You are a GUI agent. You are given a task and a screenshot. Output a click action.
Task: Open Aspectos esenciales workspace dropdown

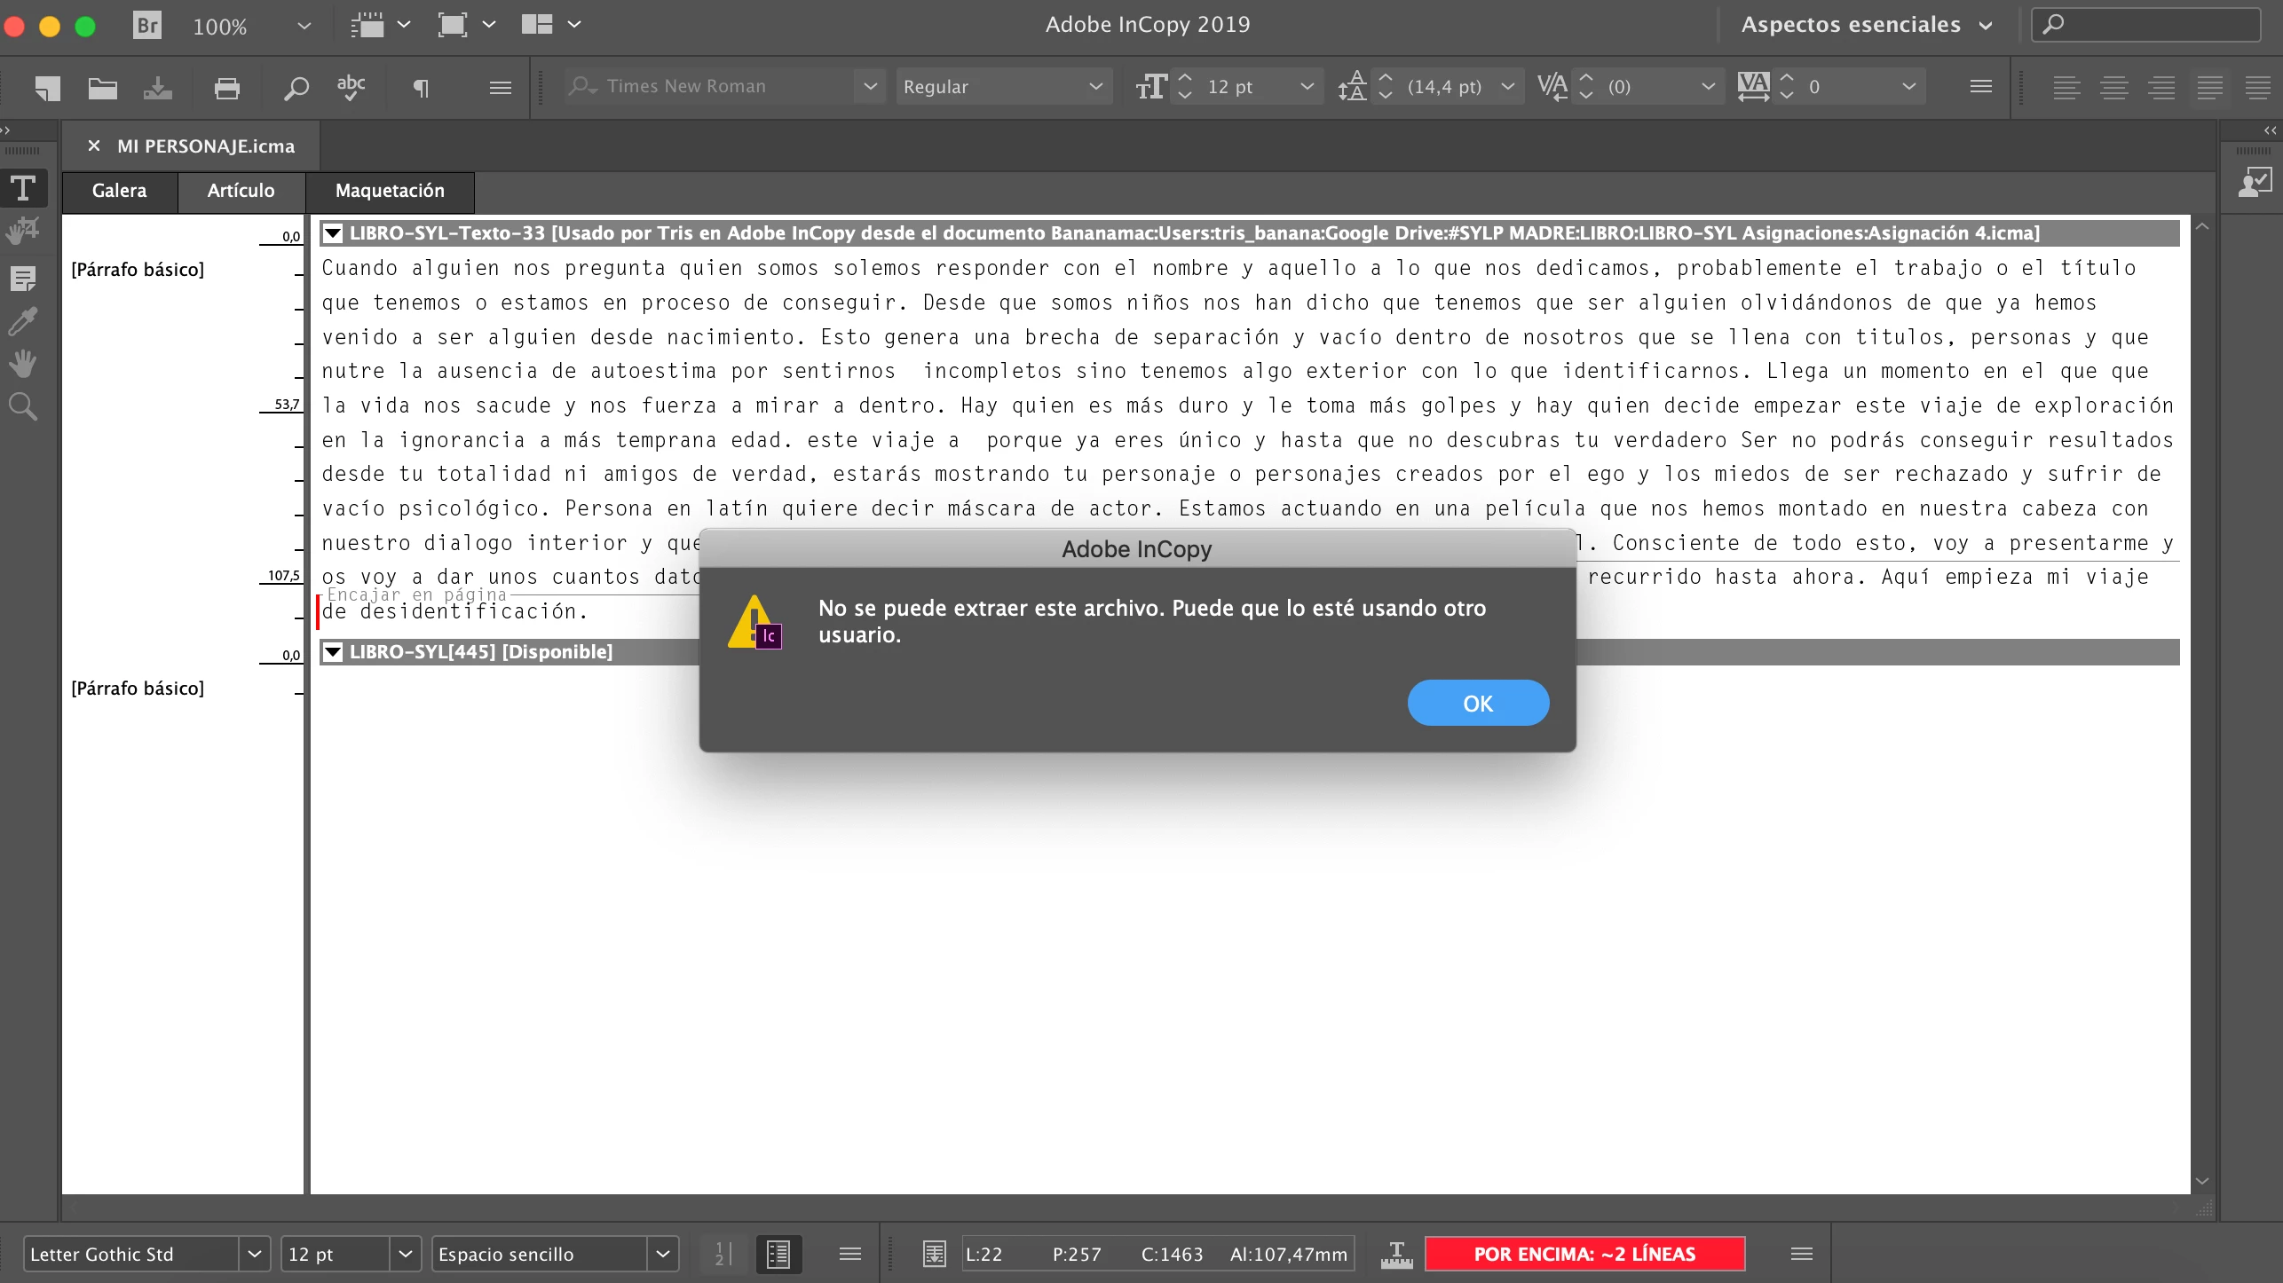point(1866,25)
